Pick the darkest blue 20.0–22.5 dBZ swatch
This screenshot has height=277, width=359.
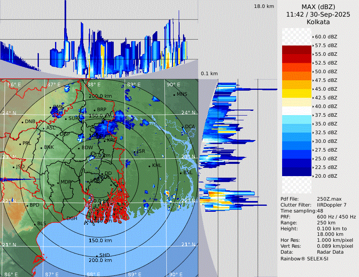pos(297,172)
